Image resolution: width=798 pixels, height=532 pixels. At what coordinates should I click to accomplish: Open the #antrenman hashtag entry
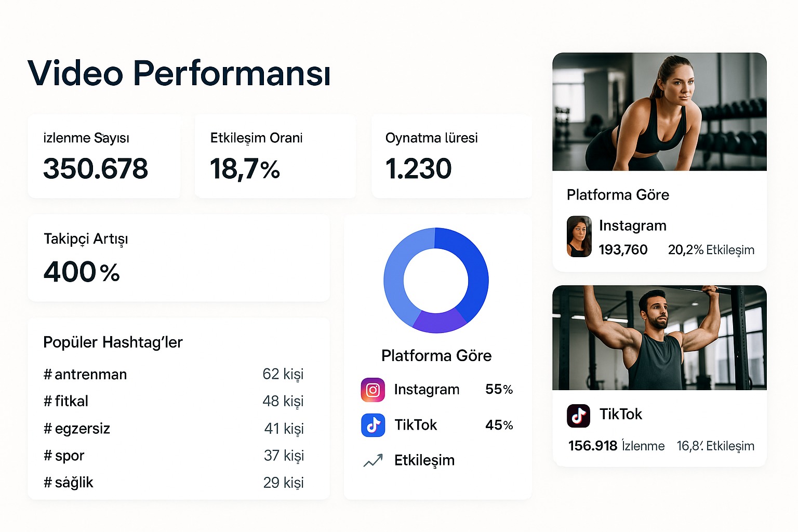click(x=85, y=375)
